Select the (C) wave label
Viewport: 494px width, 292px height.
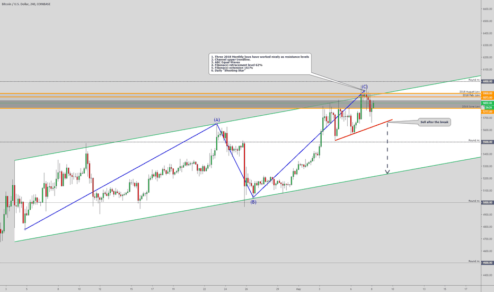365,87
